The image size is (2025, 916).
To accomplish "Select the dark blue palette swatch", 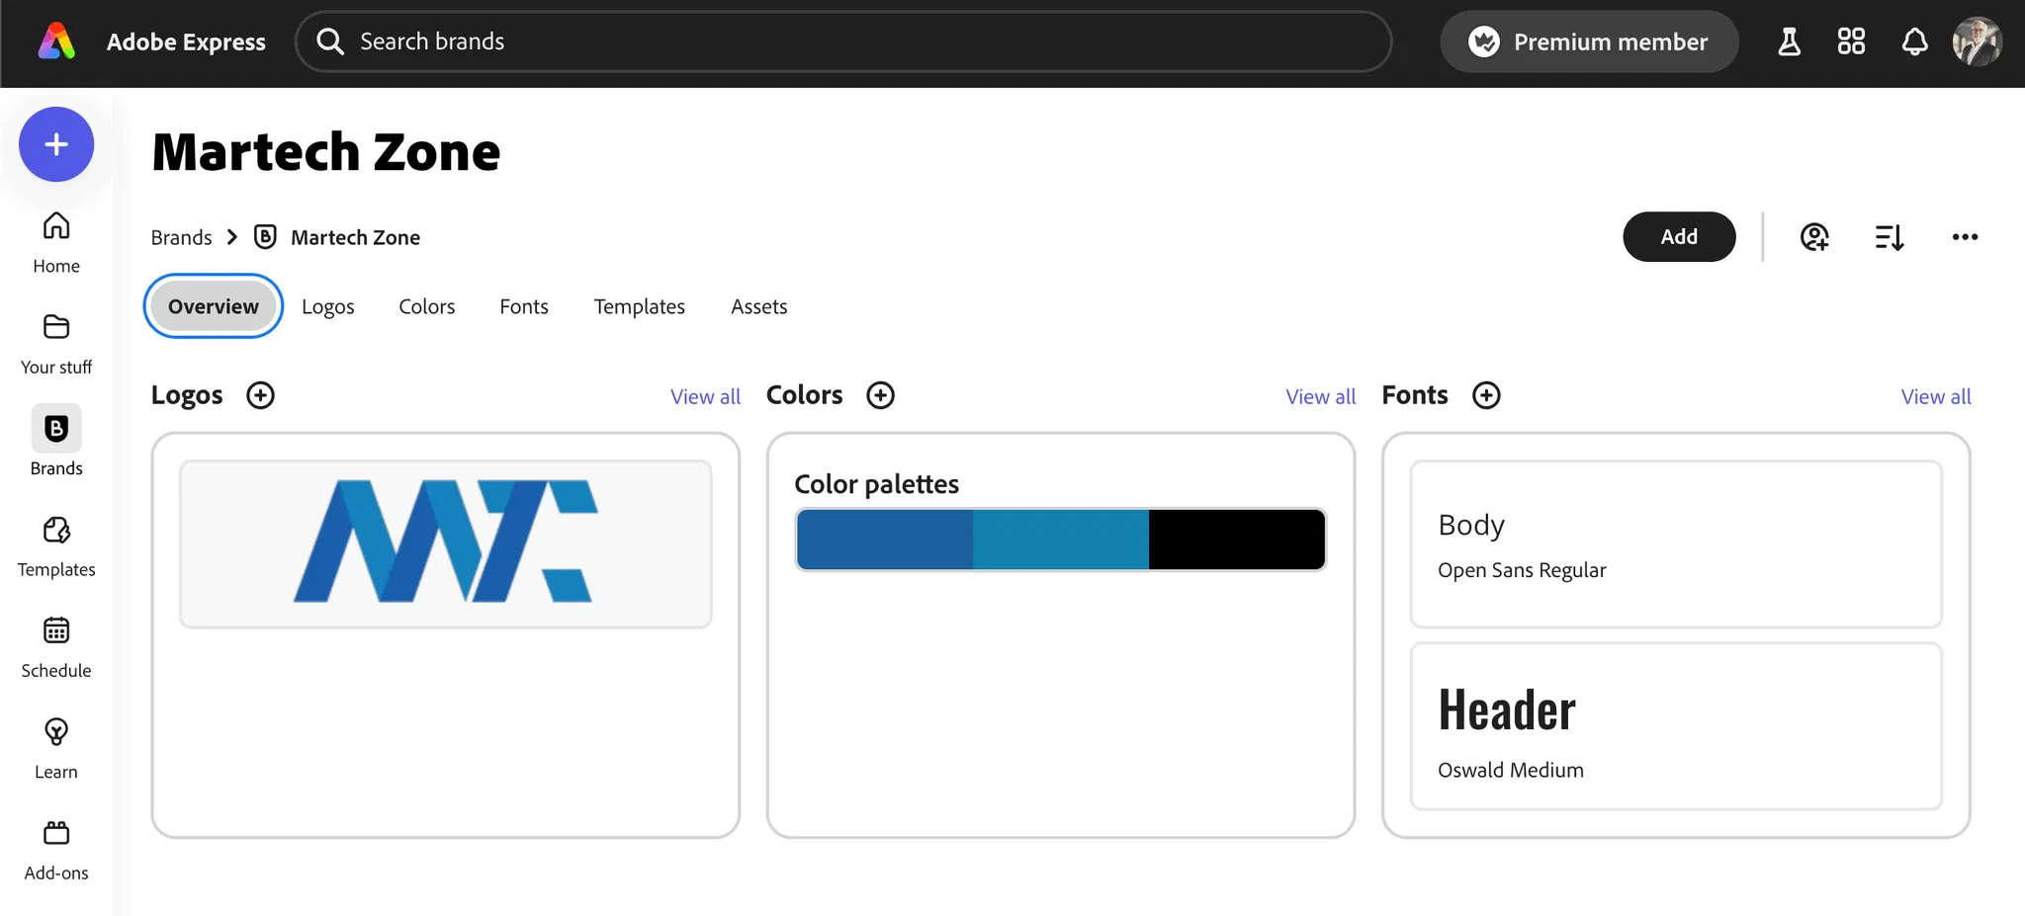I will (885, 540).
